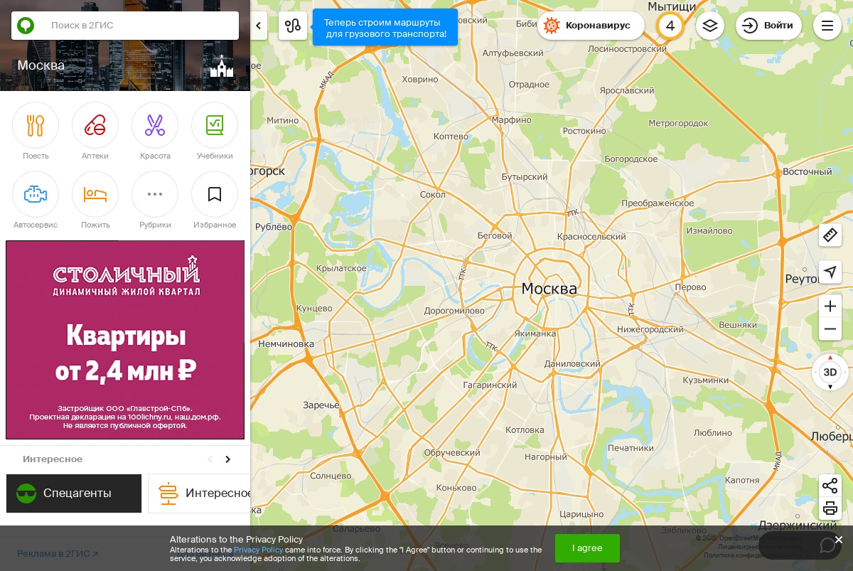Close the privacy policy notice

[839, 540]
